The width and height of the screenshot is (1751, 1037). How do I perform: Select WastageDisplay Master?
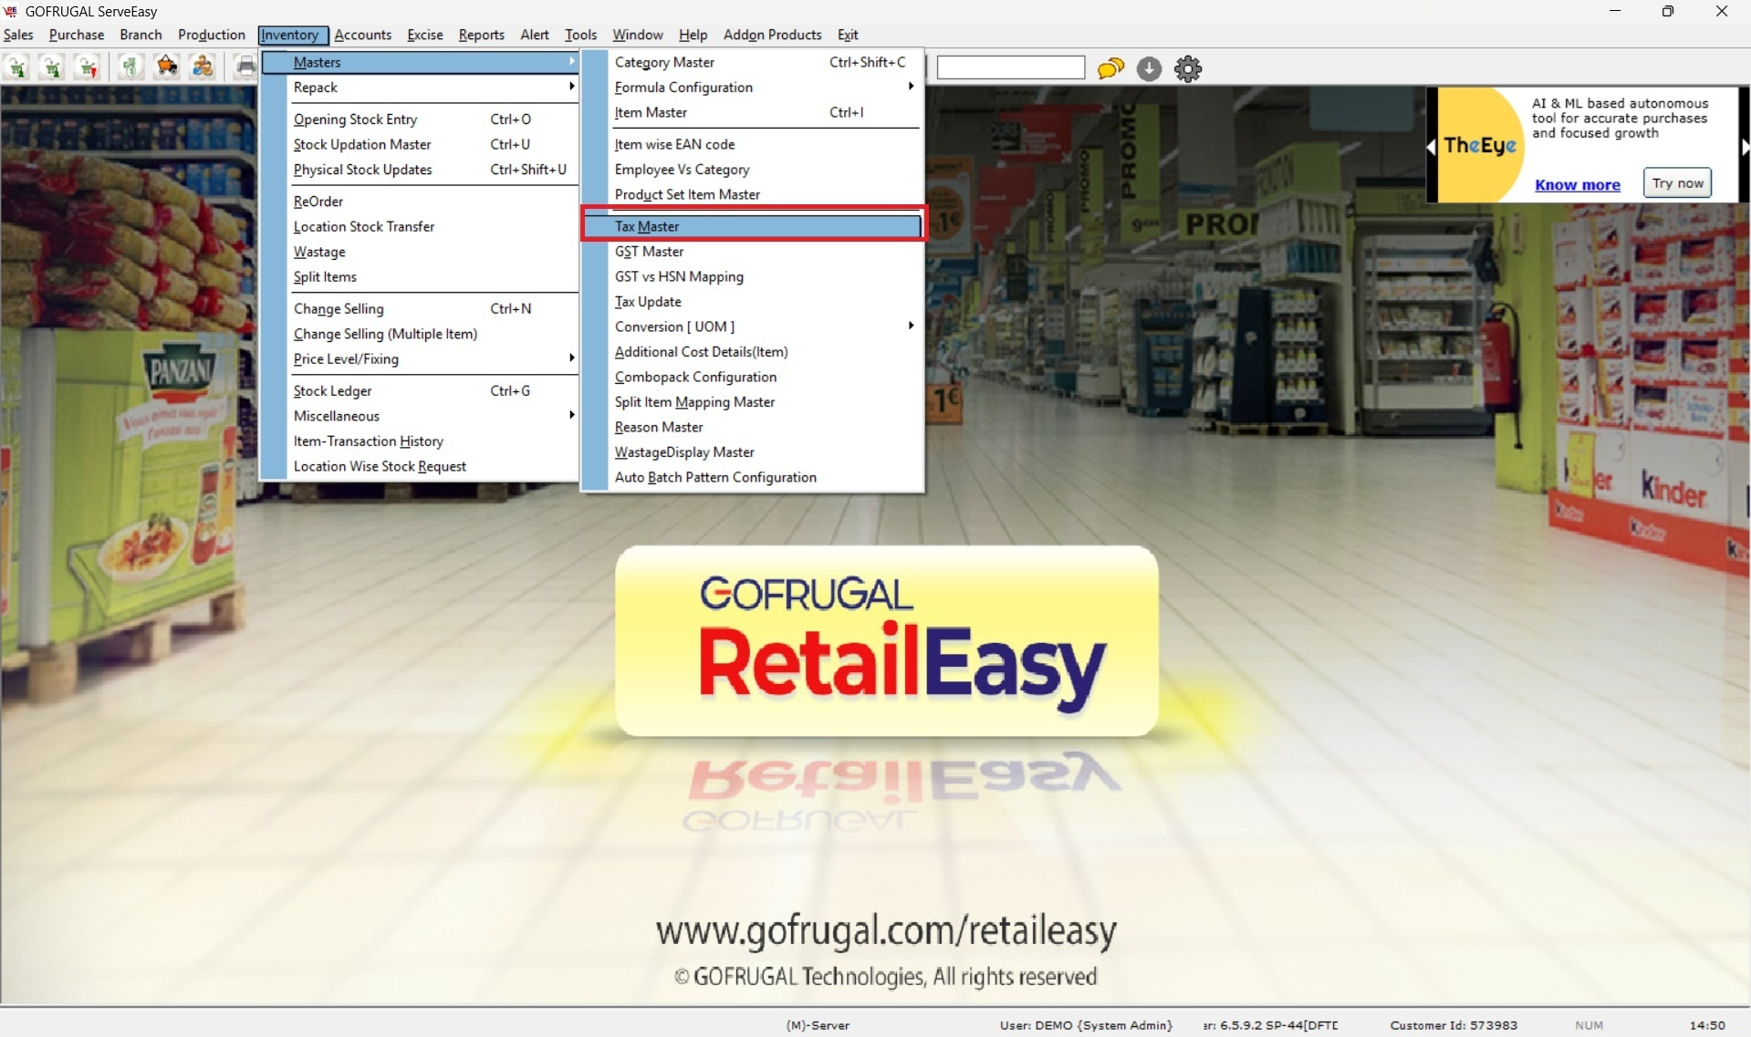point(753,452)
